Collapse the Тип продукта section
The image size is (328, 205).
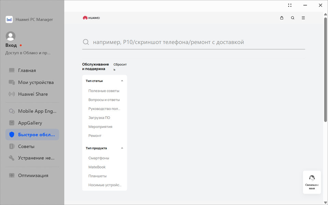point(122,148)
